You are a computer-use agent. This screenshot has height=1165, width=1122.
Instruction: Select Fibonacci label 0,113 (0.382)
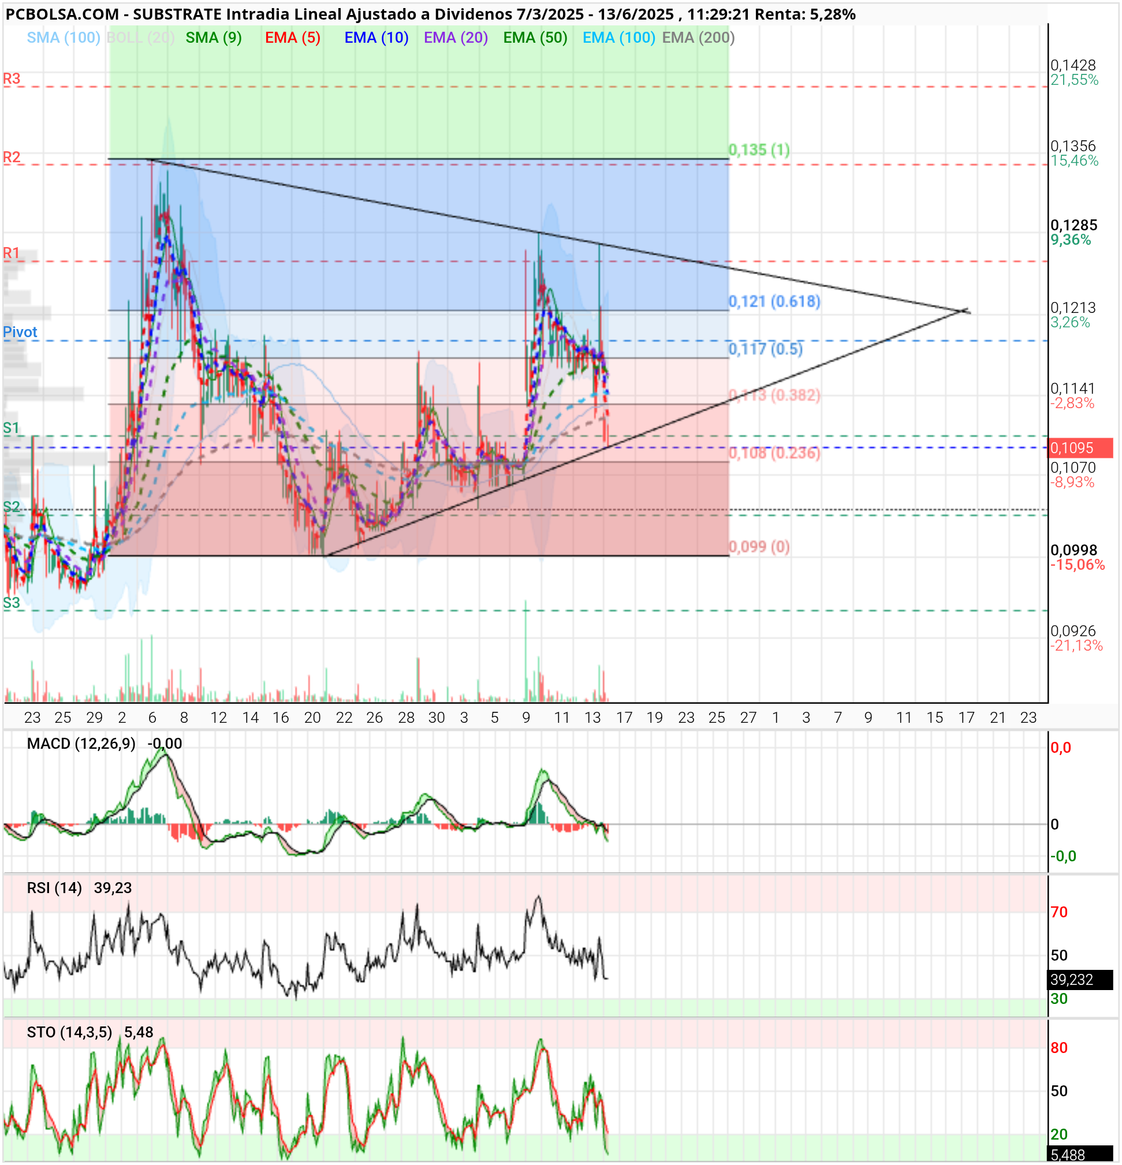pos(774,395)
